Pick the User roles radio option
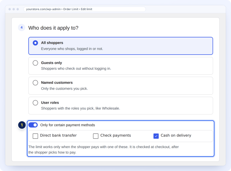The image size is (231, 171). click(35, 103)
